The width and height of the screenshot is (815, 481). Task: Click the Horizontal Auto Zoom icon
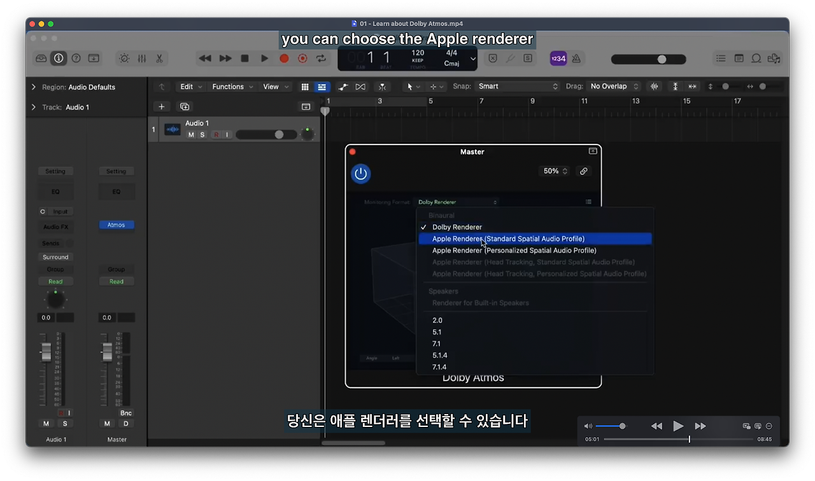tap(692, 87)
